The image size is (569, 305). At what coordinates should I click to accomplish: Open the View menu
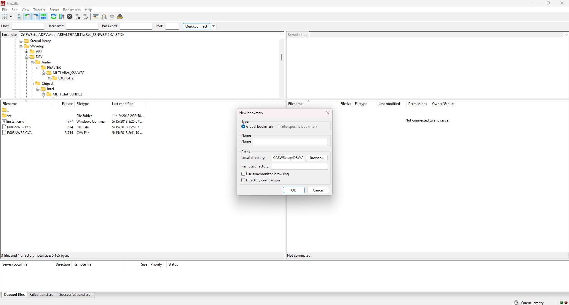tap(25, 10)
